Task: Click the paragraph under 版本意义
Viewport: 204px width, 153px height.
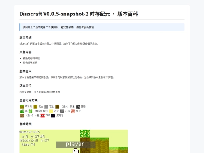Action: click(67, 77)
